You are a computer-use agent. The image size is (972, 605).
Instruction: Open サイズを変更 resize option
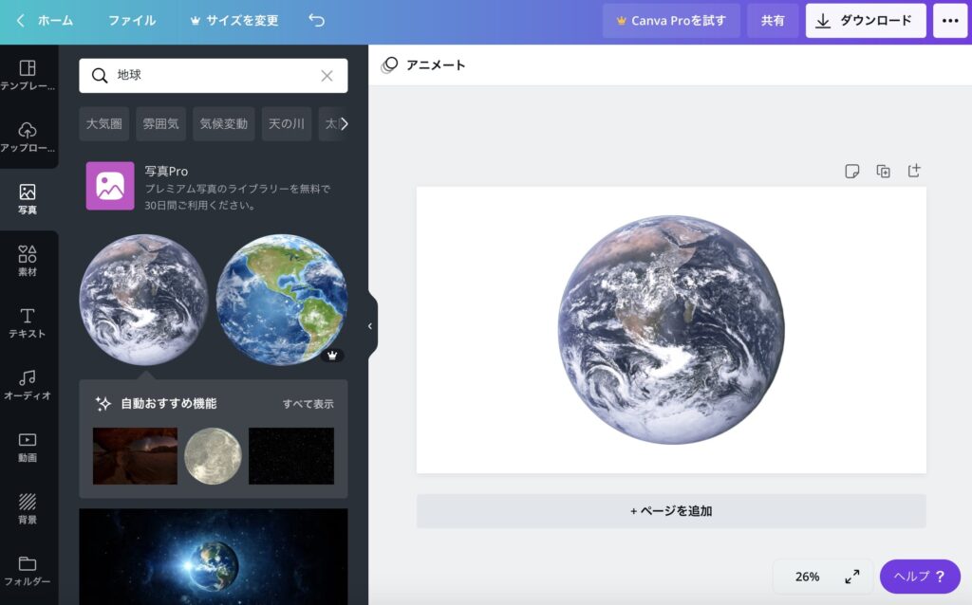coord(234,21)
